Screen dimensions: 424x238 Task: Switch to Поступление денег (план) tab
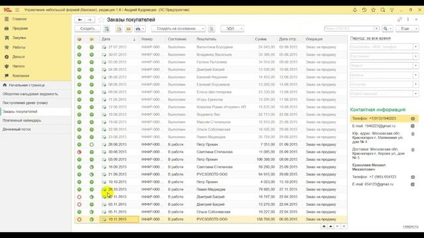point(36,103)
